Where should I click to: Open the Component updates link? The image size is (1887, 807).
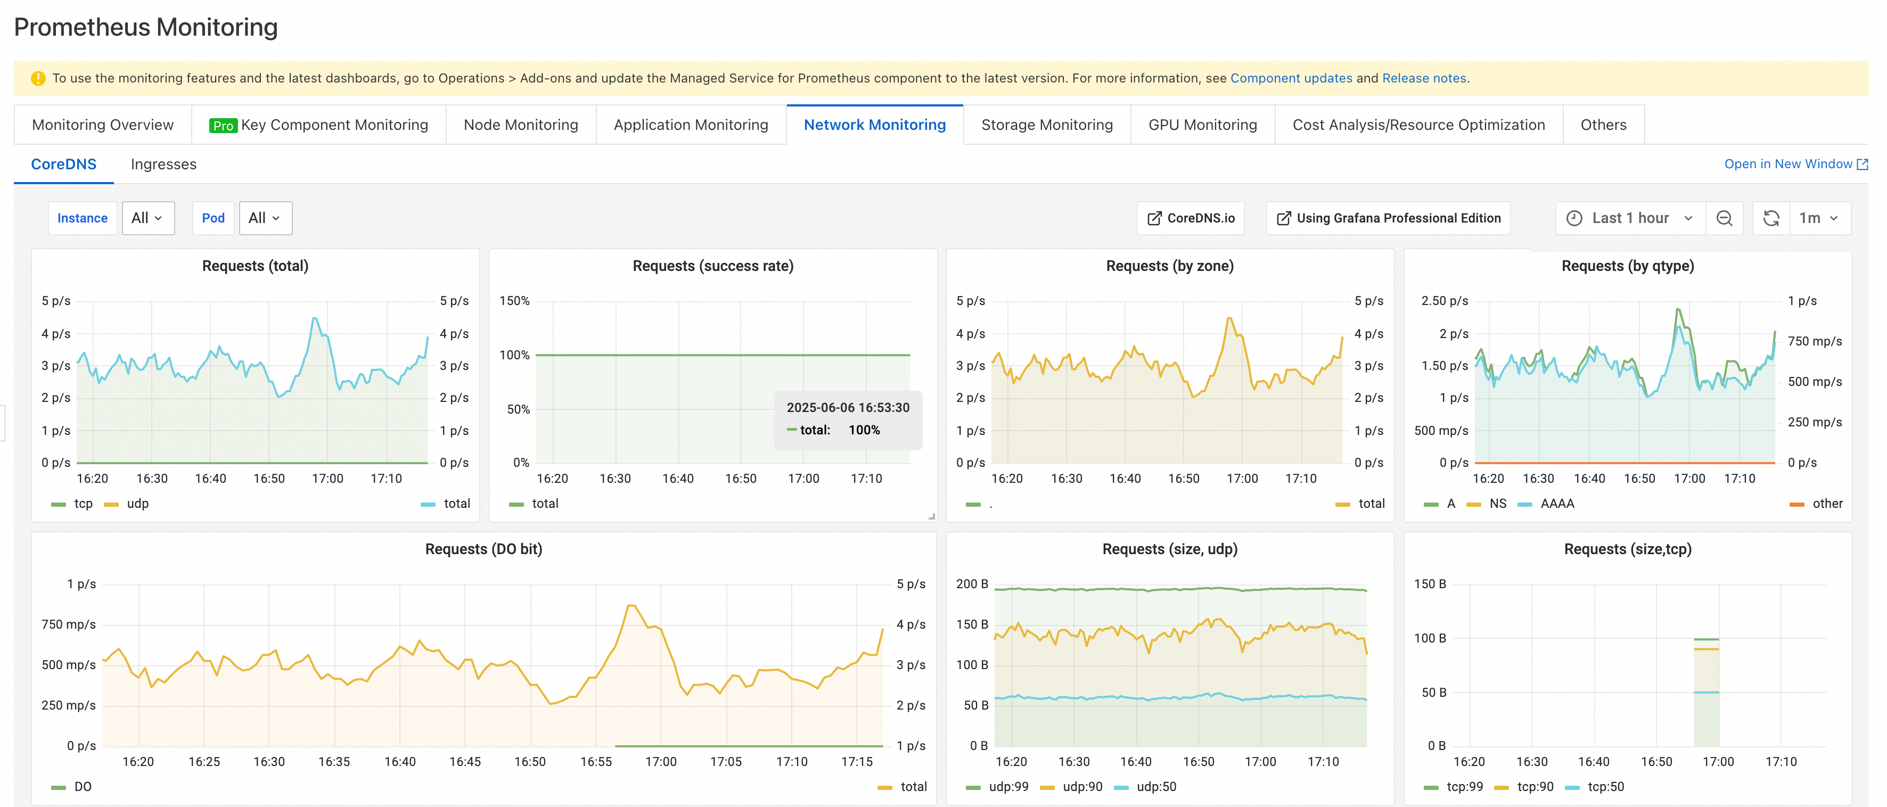pyautogui.click(x=1291, y=78)
